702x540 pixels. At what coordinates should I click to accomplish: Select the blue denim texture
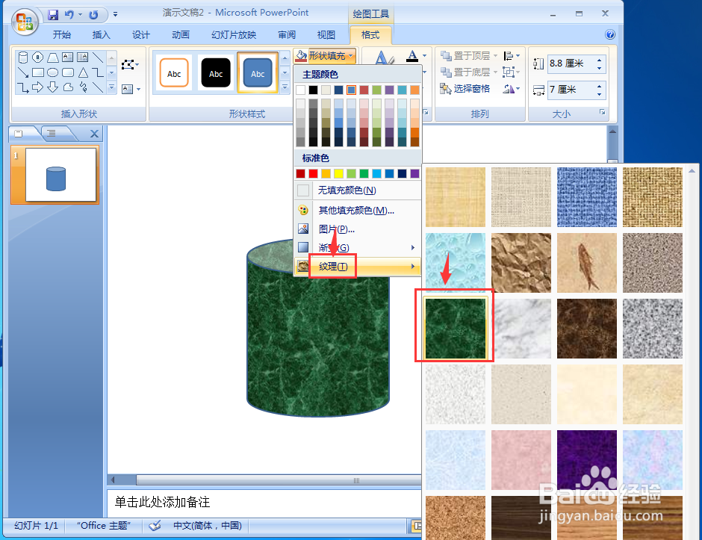click(x=587, y=197)
